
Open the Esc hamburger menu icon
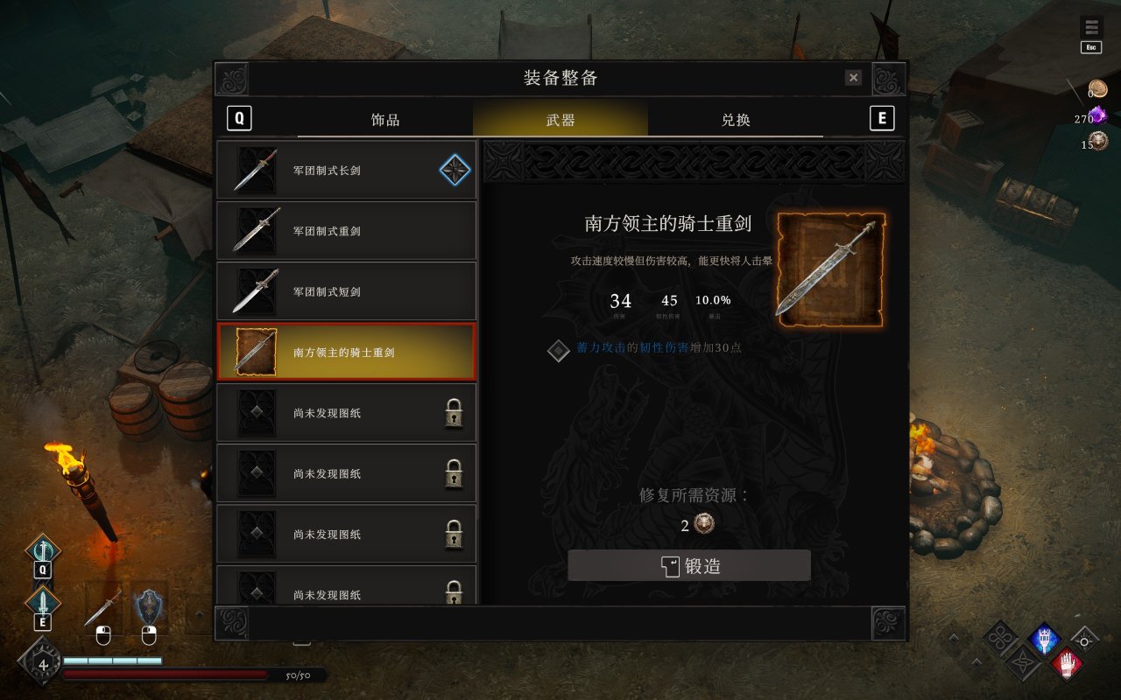coord(1089,28)
